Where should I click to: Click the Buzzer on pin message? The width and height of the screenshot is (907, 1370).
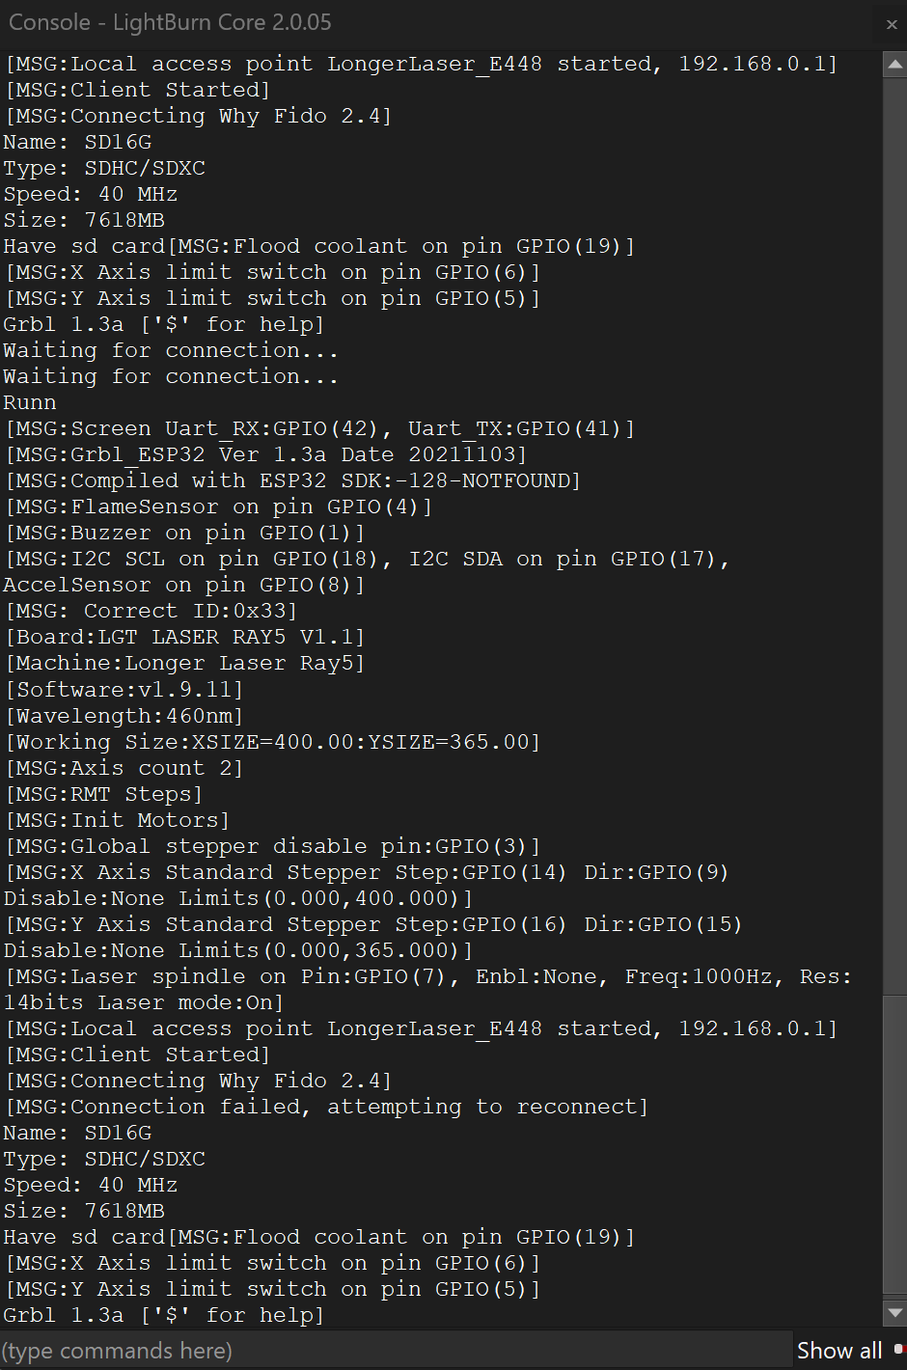[184, 533]
